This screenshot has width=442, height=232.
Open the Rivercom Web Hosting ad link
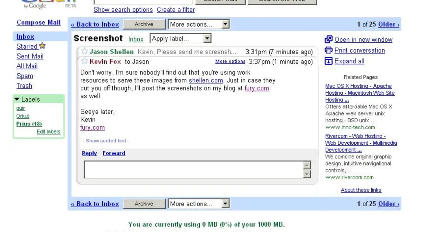click(361, 143)
